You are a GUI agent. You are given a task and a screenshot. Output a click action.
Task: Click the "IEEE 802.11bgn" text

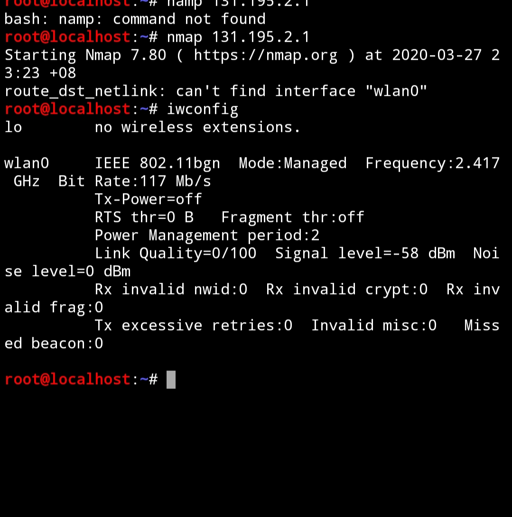(158, 163)
